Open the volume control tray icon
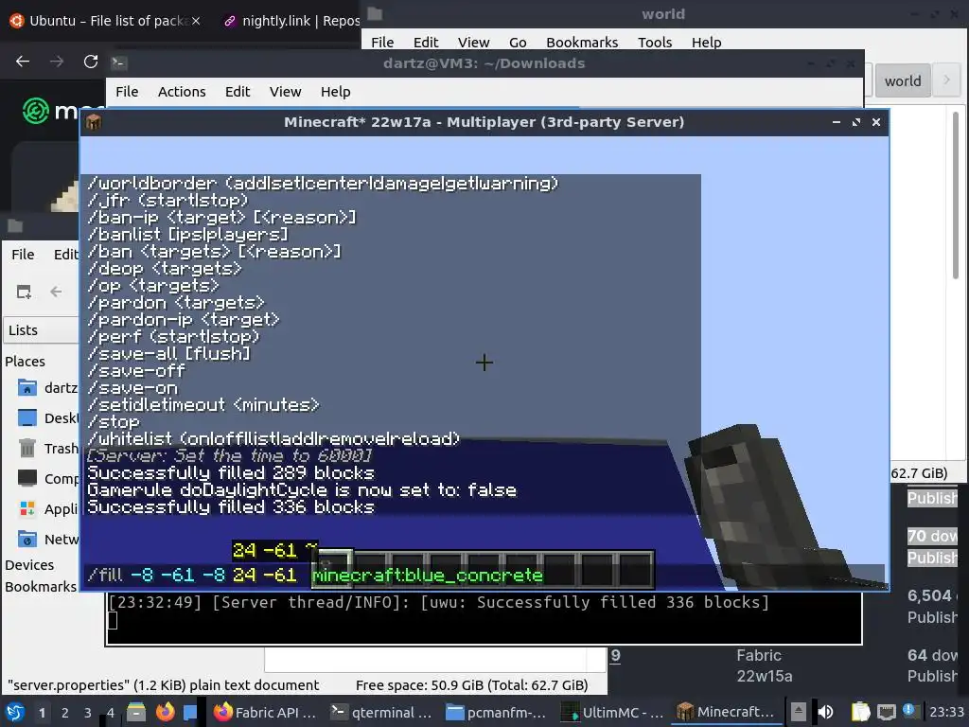The height and width of the screenshot is (727, 969). (x=825, y=712)
